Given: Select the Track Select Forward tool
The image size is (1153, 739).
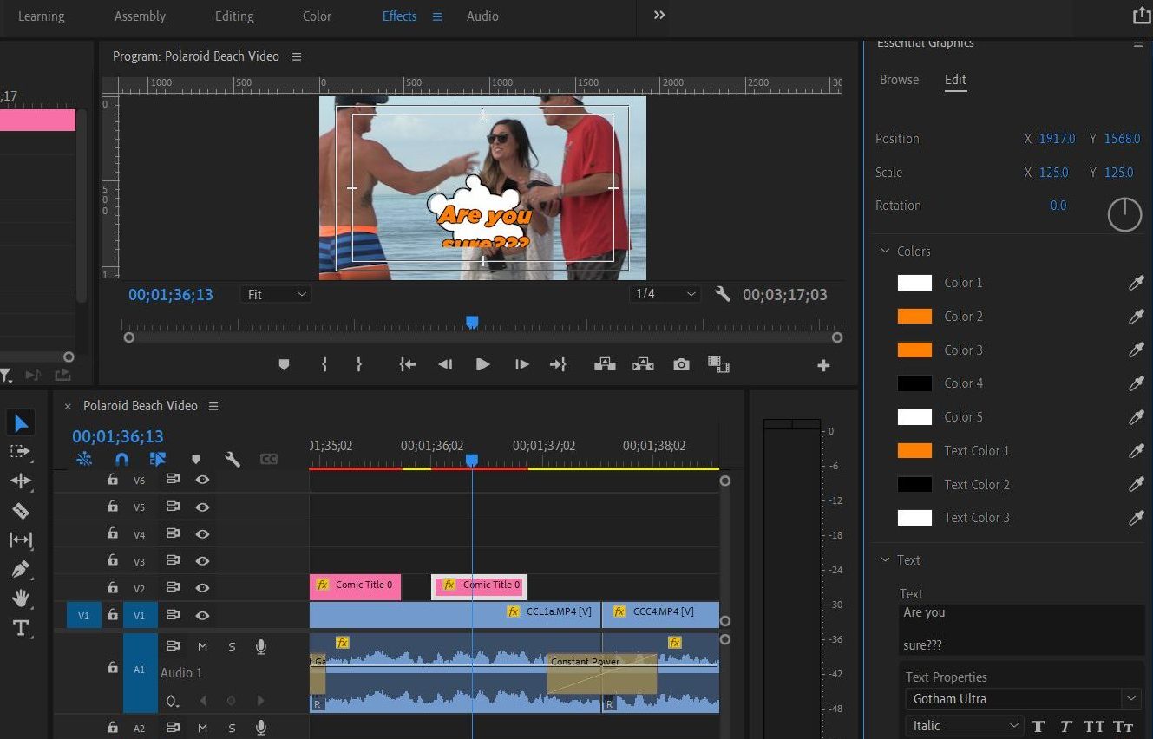Looking at the screenshot, I should pyautogui.click(x=21, y=452).
